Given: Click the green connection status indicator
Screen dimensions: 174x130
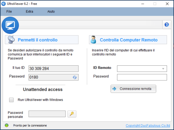Looking at the screenshot, I should pyautogui.click(x=7, y=125).
